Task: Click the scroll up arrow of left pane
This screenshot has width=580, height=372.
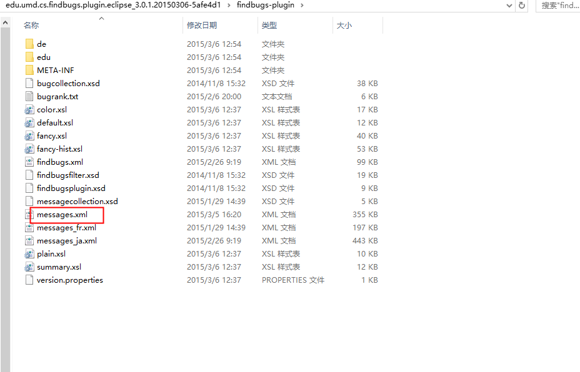Action: [5, 23]
